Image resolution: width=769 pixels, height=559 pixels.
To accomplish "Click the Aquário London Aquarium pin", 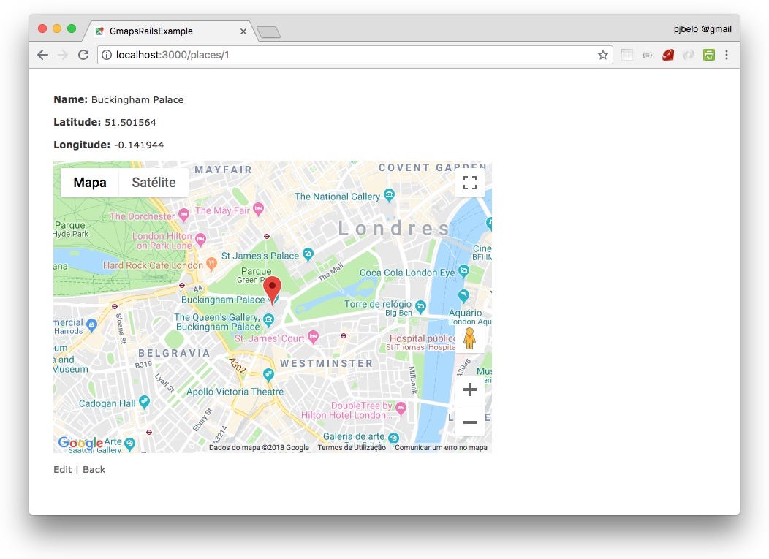I will pyautogui.click(x=463, y=296).
